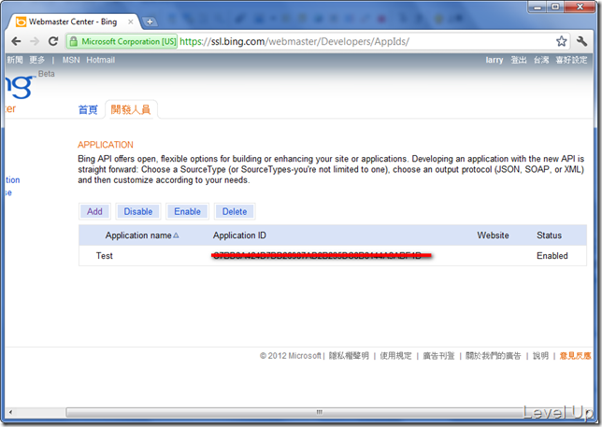The width and height of the screenshot is (602, 427).
Task: Open the 關於我們的廣告 footer link
Action: (493, 356)
